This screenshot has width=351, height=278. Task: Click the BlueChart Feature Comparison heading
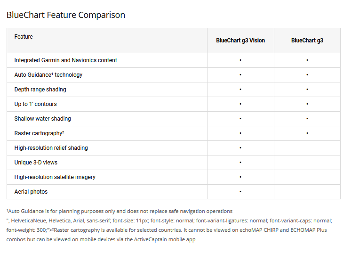point(66,15)
